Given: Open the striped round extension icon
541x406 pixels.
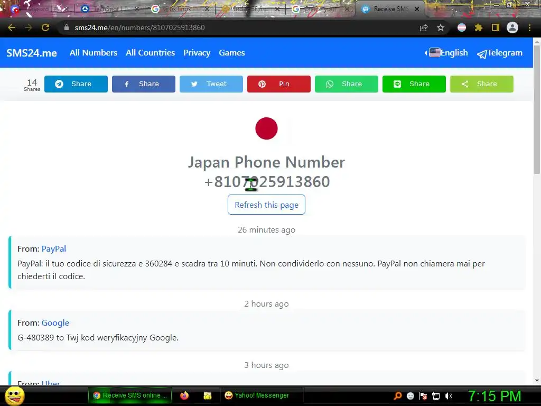Looking at the screenshot, I should click(x=462, y=27).
